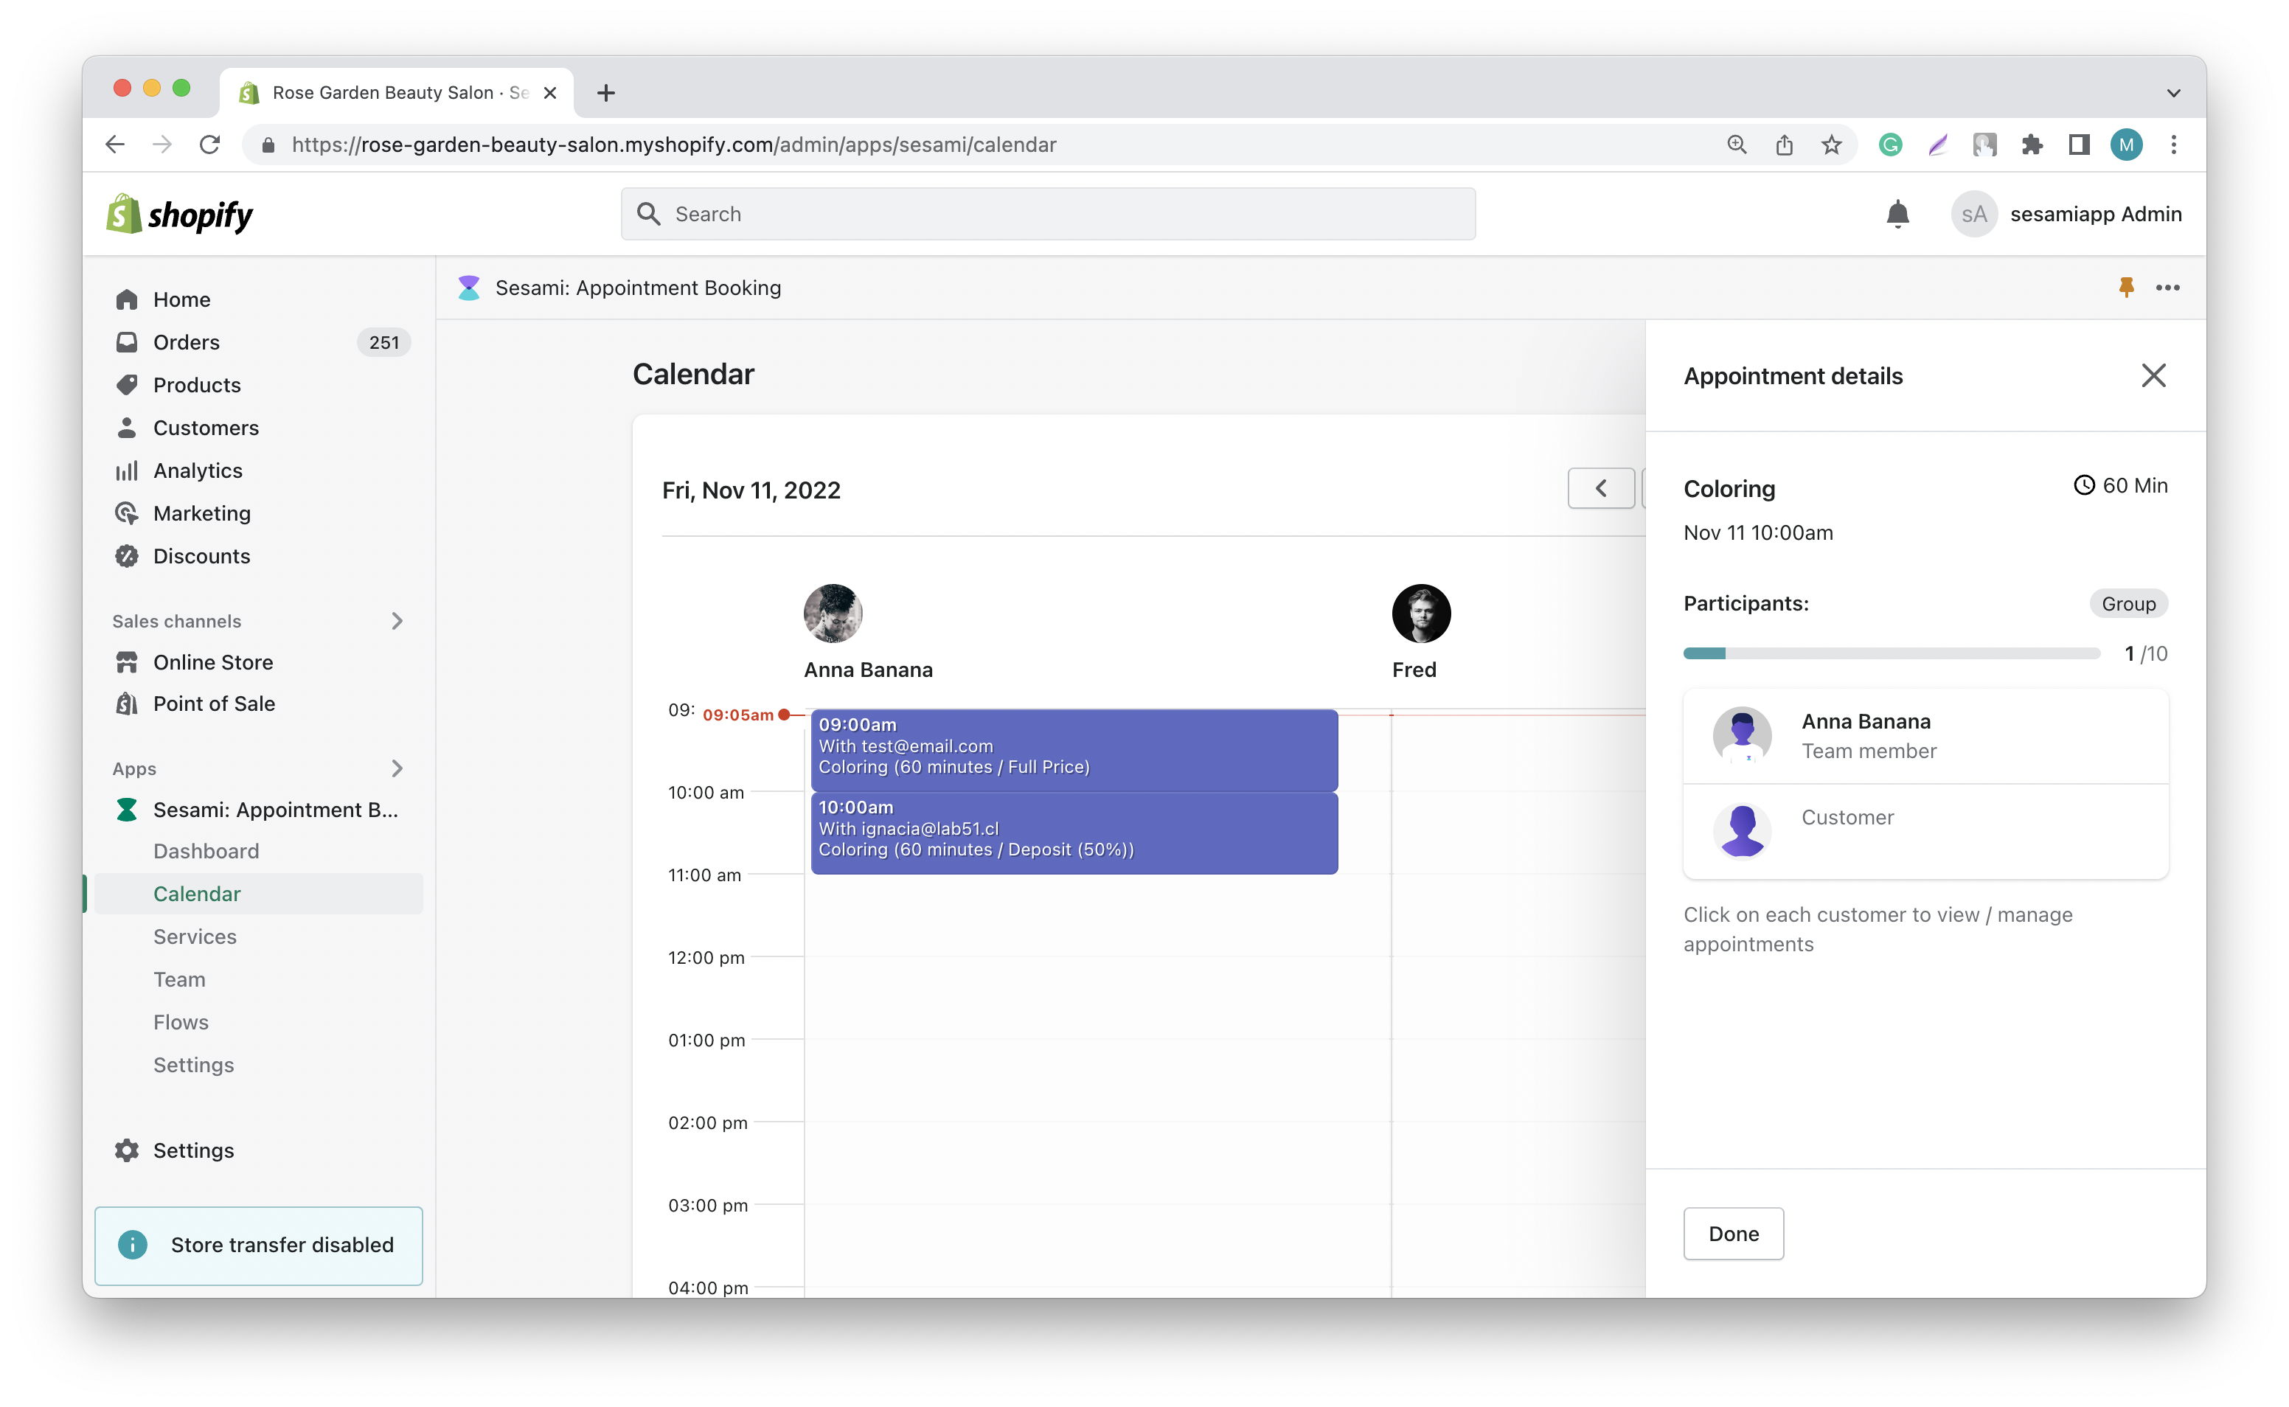Viewport: 2289px width, 1407px height.
Task: Click the Shopify logo
Action: [x=180, y=215]
